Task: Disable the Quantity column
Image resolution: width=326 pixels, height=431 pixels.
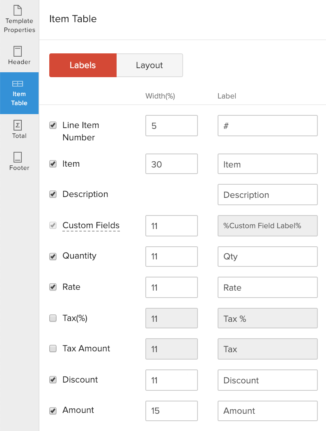Action: pos(53,256)
